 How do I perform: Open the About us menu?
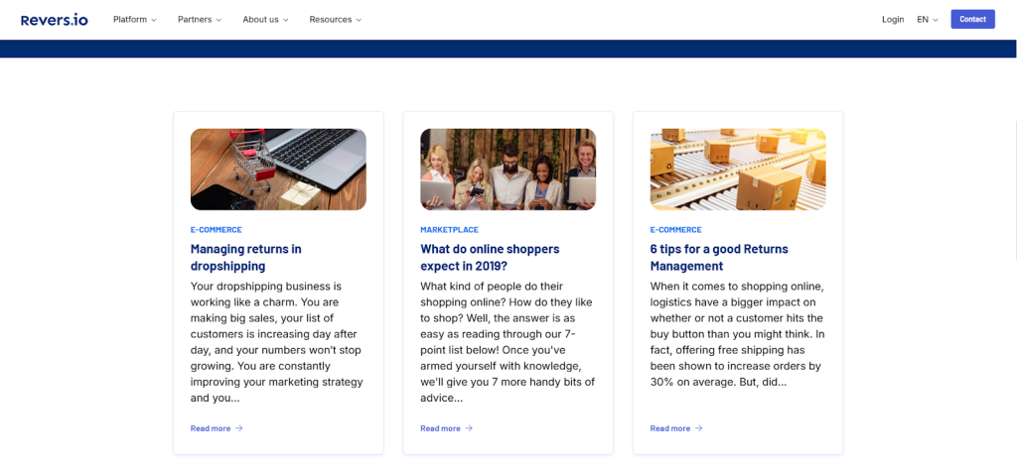pos(266,20)
